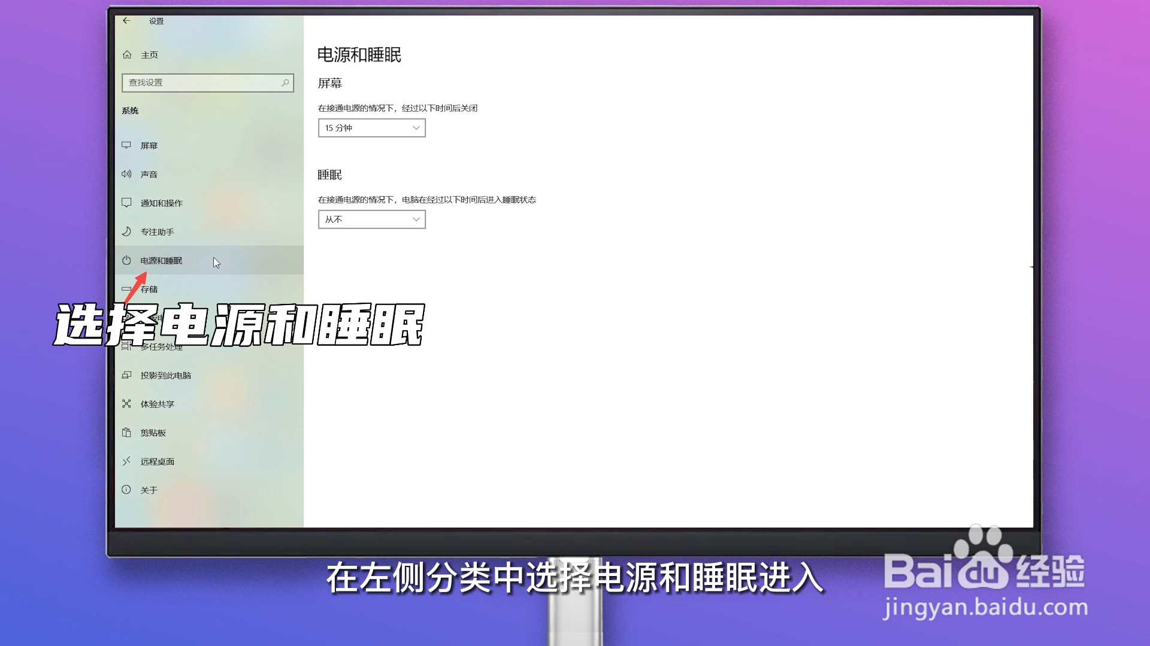The height and width of the screenshot is (646, 1150).
Task: Open 主页 from the sidebar
Action: click(149, 54)
